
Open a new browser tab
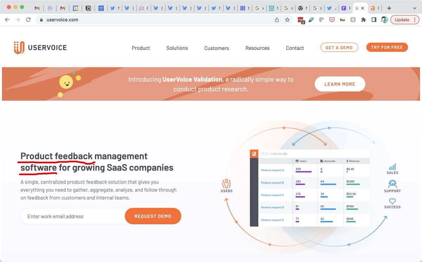(x=389, y=8)
